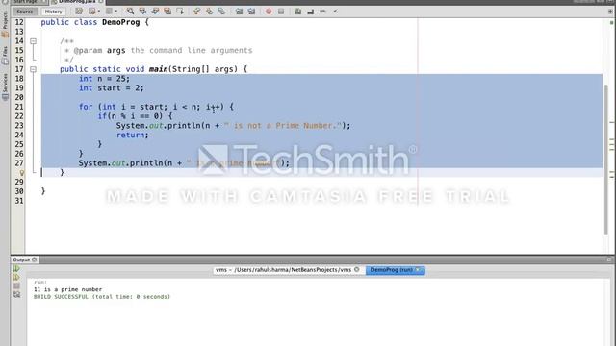The width and height of the screenshot is (616, 346).
Task: Click the Comment lines toolbar icon
Action: [x=297, y=12]
